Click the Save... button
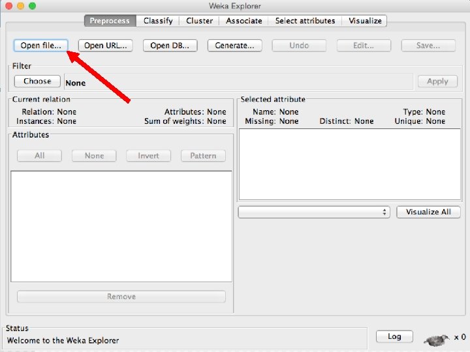The width and height of the screenshot is (470, 352). click(428, 46)
